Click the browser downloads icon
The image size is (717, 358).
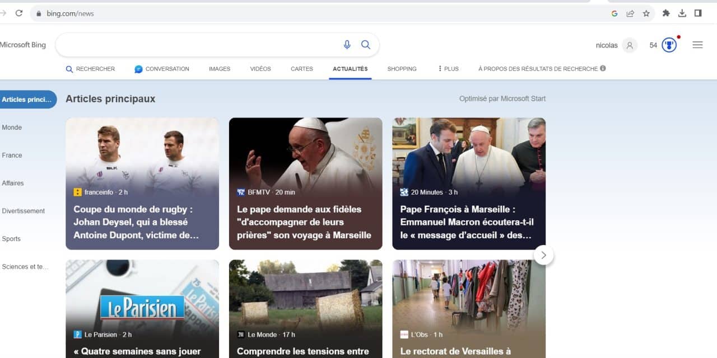coord(682,13)
